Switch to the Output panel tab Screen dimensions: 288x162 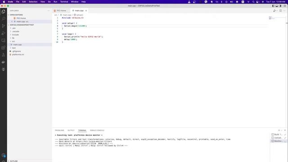click(71, 130)
